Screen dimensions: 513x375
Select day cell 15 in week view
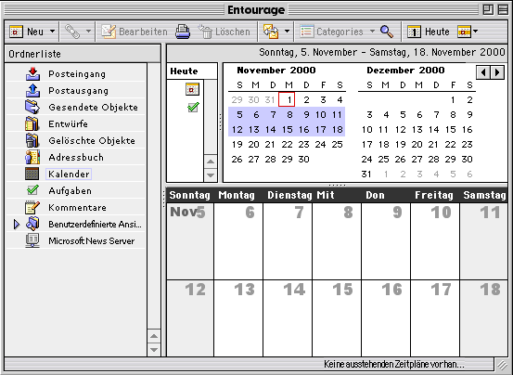[337, 318]
